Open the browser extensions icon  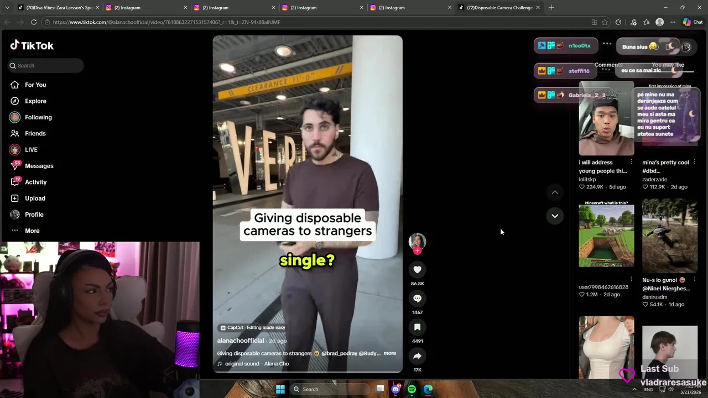[x=618, y=22]
